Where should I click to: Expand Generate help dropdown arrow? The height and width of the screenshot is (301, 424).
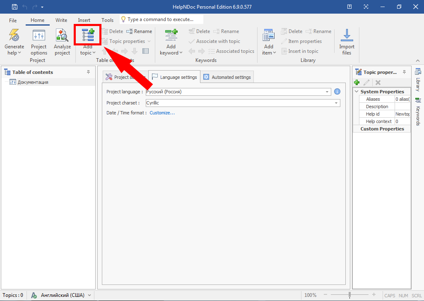point(19,52)
